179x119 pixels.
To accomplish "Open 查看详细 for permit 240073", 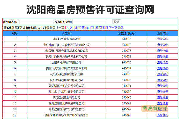I will (163, 74).
